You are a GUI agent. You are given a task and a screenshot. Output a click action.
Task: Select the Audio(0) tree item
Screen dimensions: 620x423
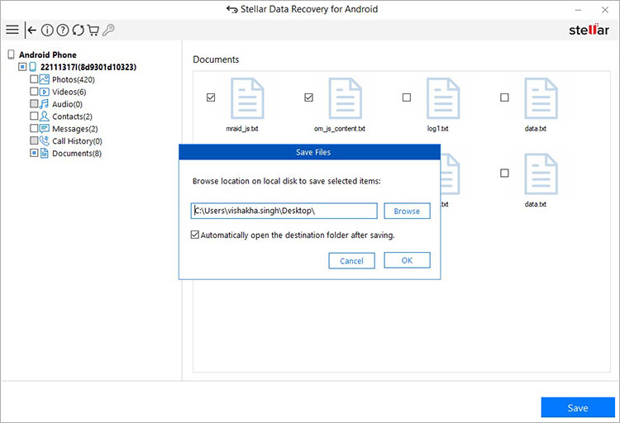(67, 104)
